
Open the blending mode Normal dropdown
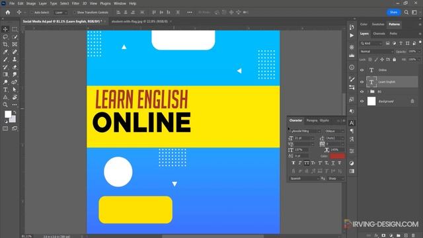tap(377, 52)
